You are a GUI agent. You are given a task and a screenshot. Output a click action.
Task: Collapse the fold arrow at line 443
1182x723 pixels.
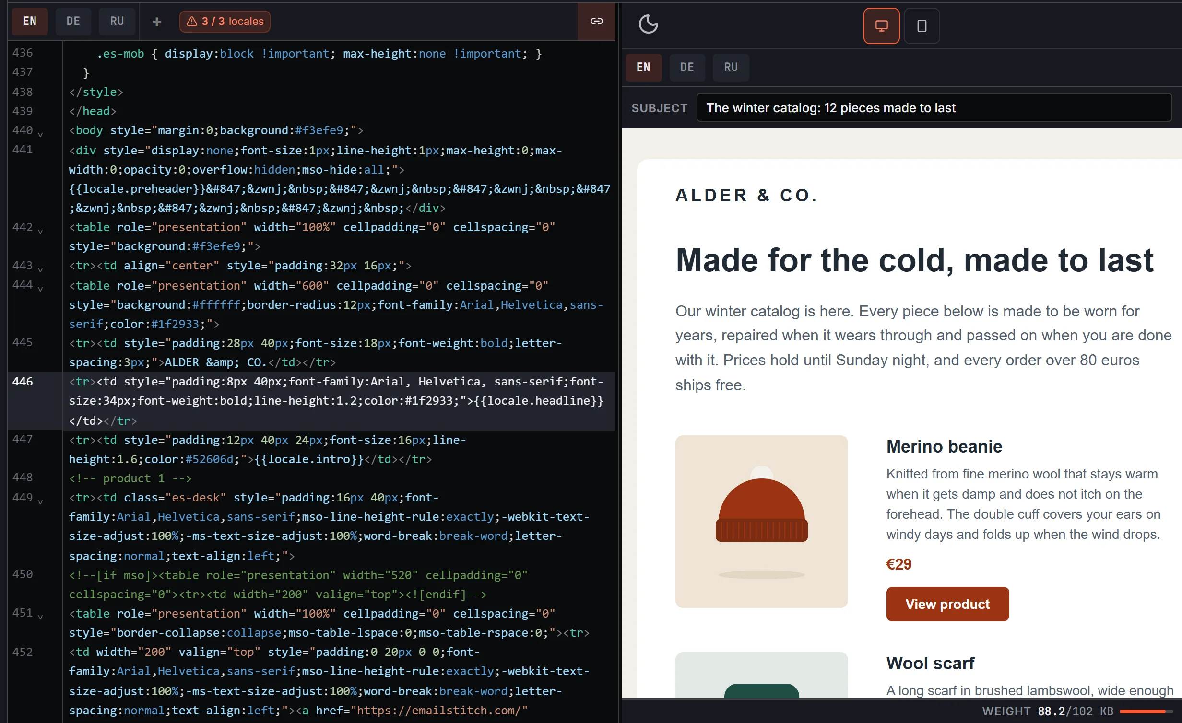[40, 270]
